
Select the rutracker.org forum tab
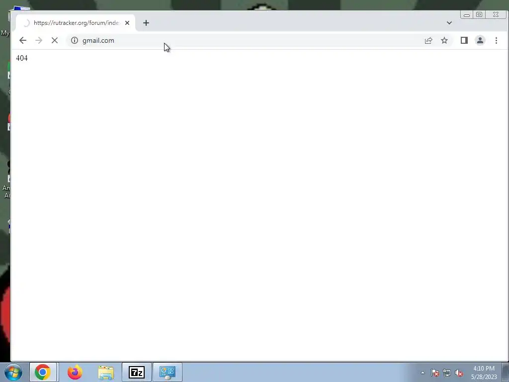click(x=76, y=23)
